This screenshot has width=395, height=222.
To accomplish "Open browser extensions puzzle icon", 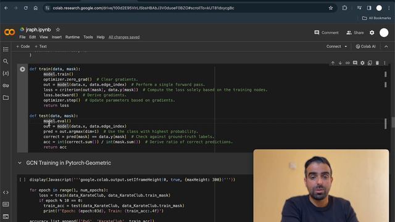I will [344, 8].
